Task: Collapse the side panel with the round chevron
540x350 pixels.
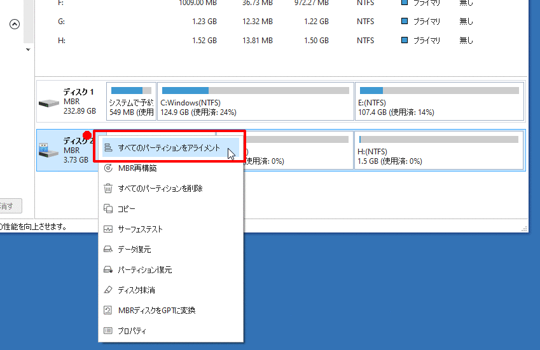Action: 15,25
